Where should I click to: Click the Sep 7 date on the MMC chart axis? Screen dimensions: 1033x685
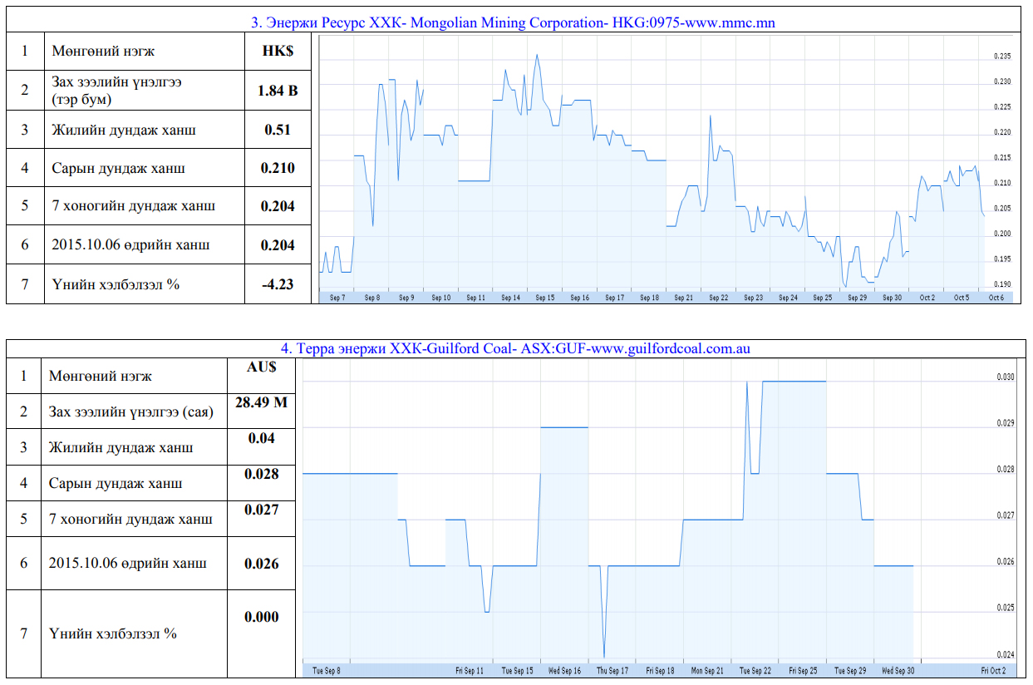pos(338,298)
